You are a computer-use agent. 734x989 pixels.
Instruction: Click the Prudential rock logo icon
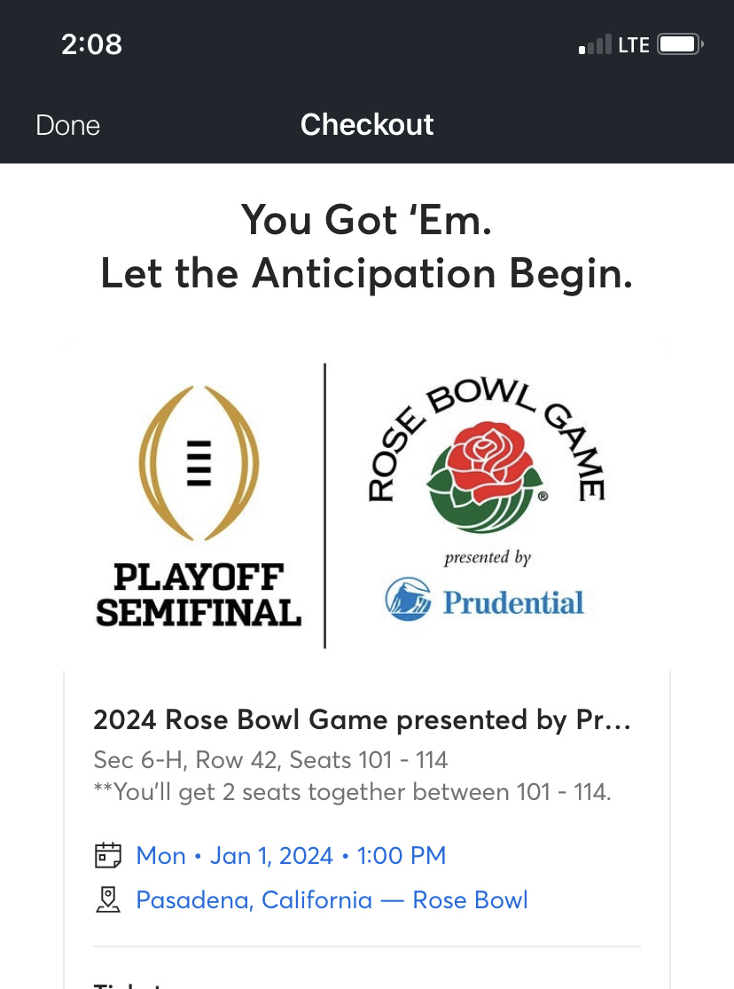407,601
